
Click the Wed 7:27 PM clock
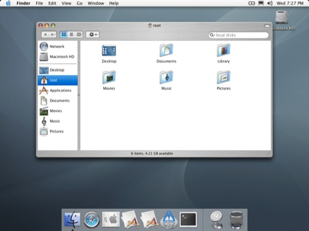point(290,3)
